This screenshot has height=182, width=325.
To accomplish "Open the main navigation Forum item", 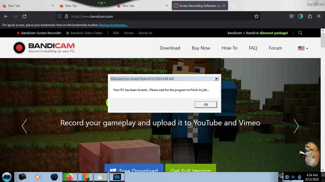I will tap(275, 48).
